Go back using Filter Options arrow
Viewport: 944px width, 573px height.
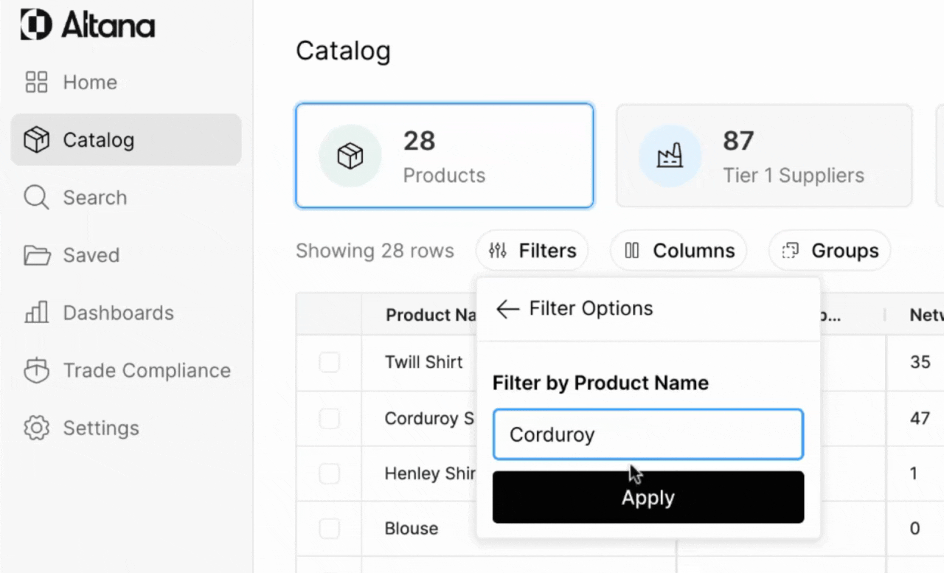click(507, 308)
